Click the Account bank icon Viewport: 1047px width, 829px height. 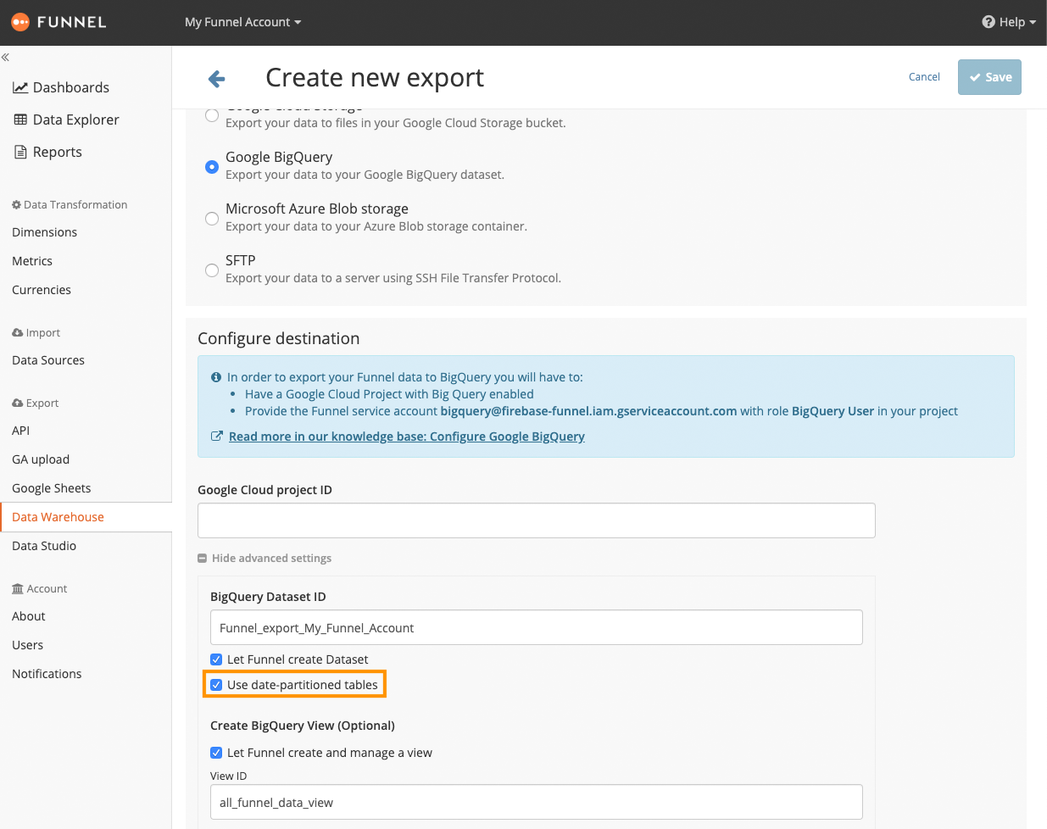pyautogui.click(x=18, y=589)
